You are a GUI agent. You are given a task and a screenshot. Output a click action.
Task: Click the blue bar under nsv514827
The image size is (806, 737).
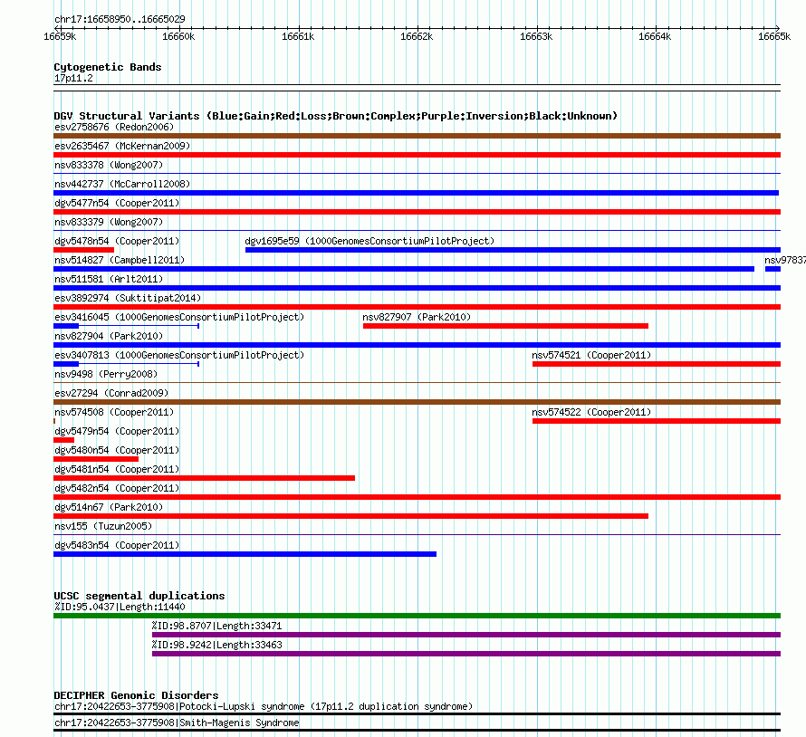[404, 269]
